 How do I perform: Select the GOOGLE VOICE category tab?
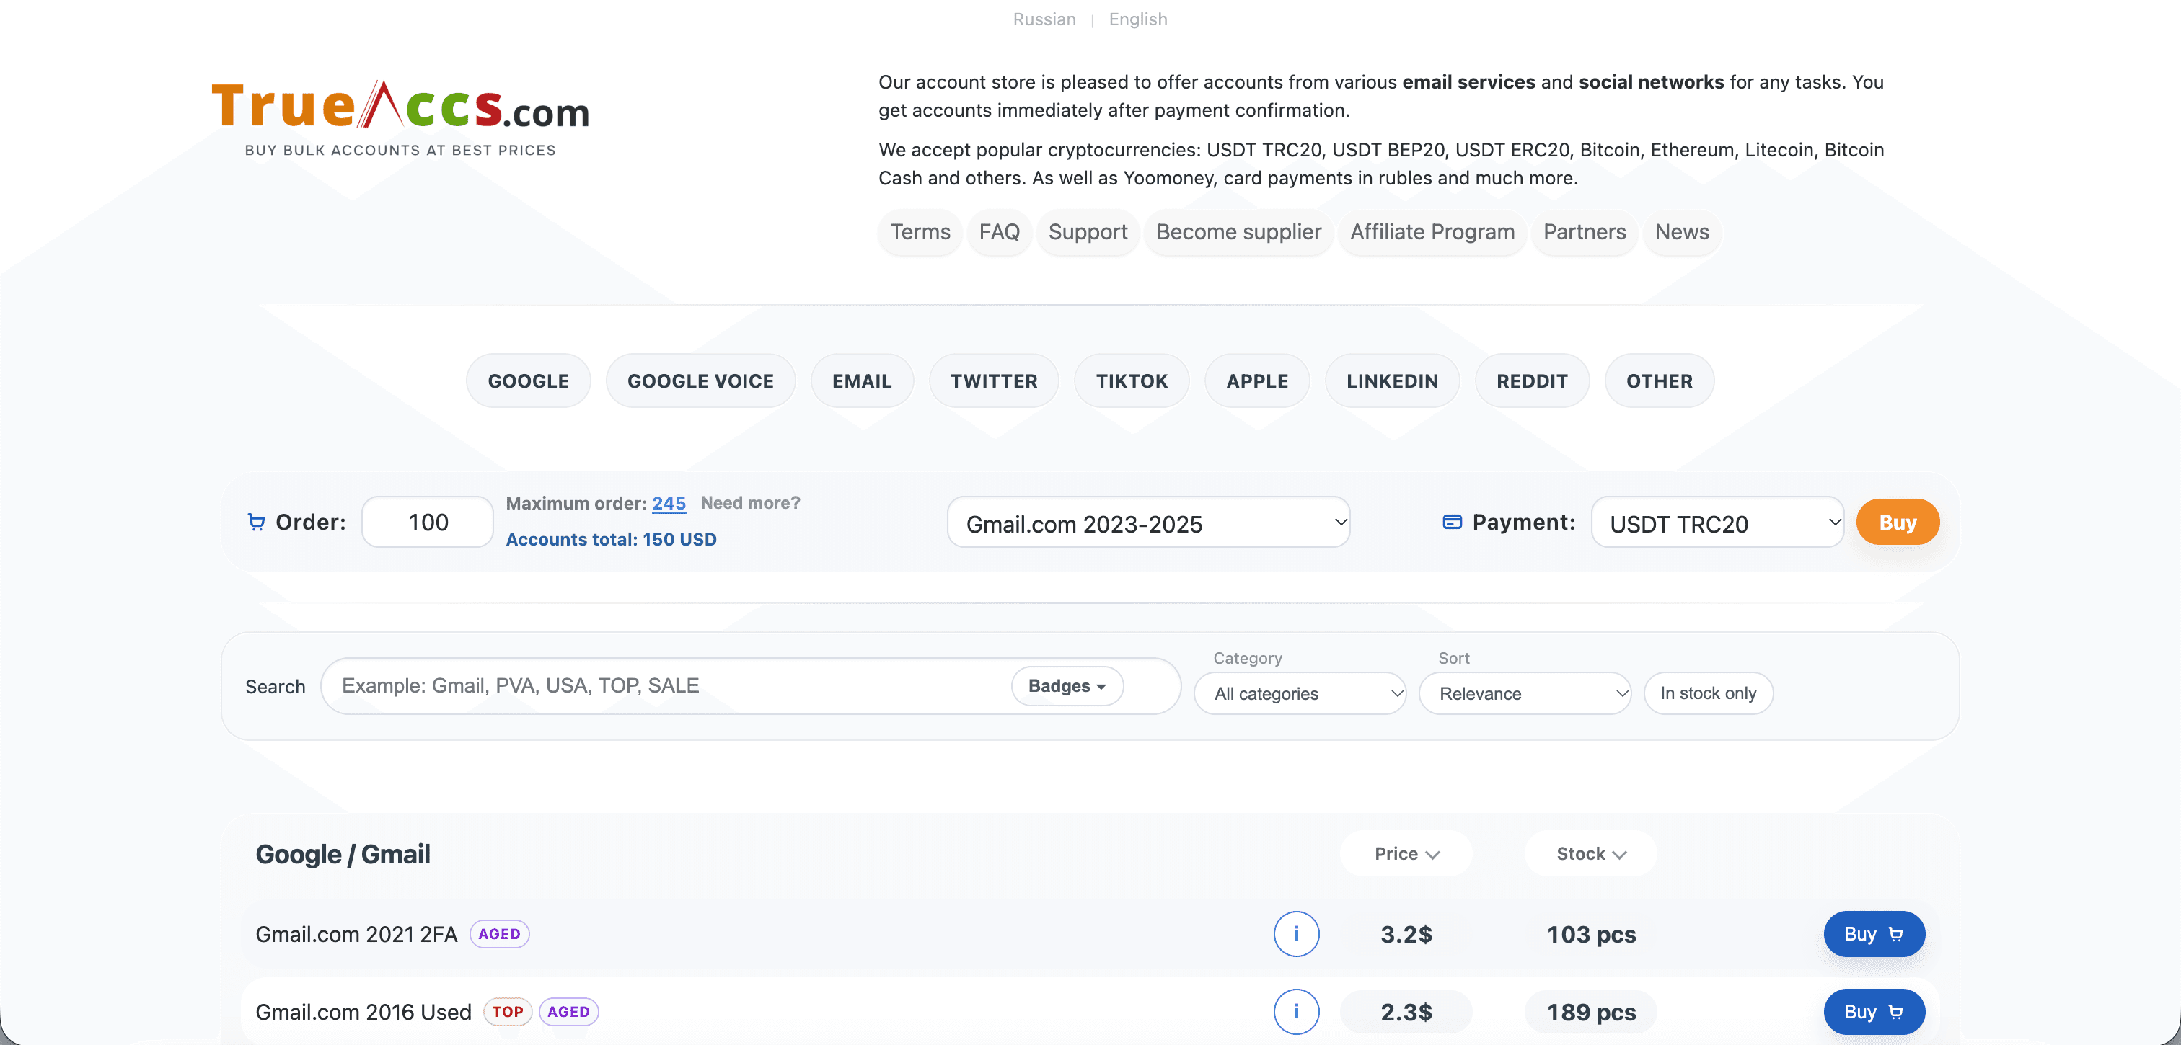tap(700, 380)
